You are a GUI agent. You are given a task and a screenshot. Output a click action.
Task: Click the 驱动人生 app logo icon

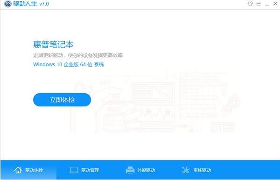(7, 4)
